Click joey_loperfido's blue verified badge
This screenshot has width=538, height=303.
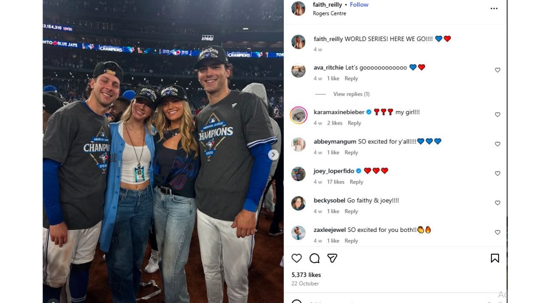pyautogui.click(x=359, y=171)
